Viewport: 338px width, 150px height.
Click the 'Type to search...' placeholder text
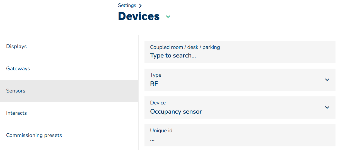[173, 56]
